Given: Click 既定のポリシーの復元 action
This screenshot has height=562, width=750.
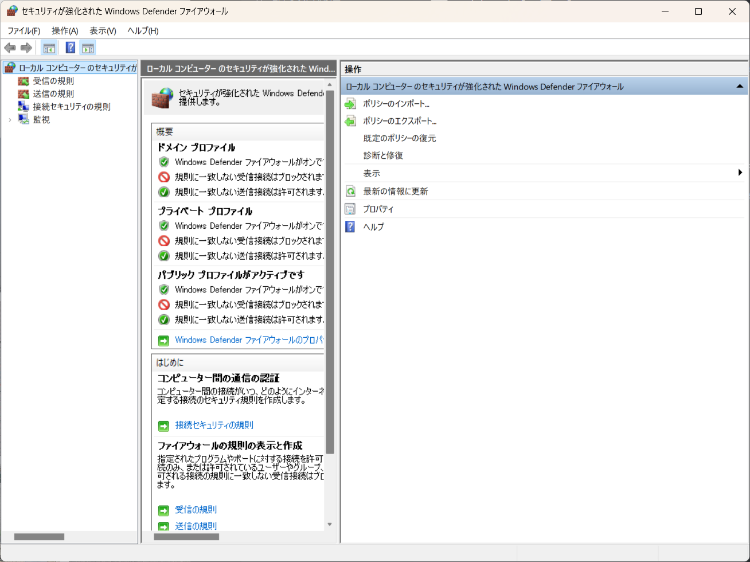Looking at the screenshot, I should 400,138.
